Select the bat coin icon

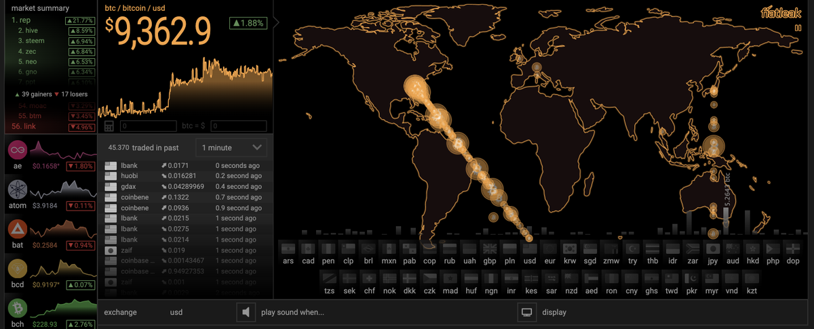point(18,228)
